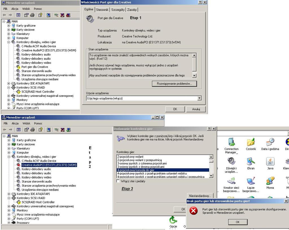Viewport: 289px width, 230px height.
Task: Open the Connection Manager icon
Action: pos(231,143)
